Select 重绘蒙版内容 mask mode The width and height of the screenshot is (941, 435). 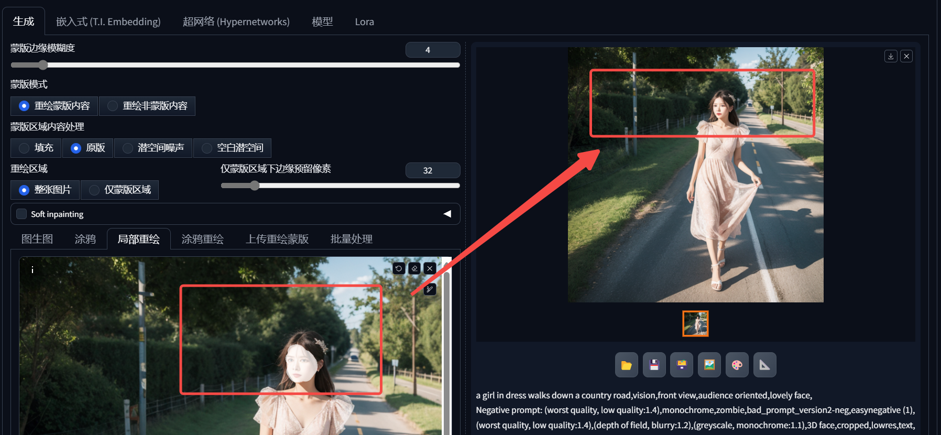[54, 106]
